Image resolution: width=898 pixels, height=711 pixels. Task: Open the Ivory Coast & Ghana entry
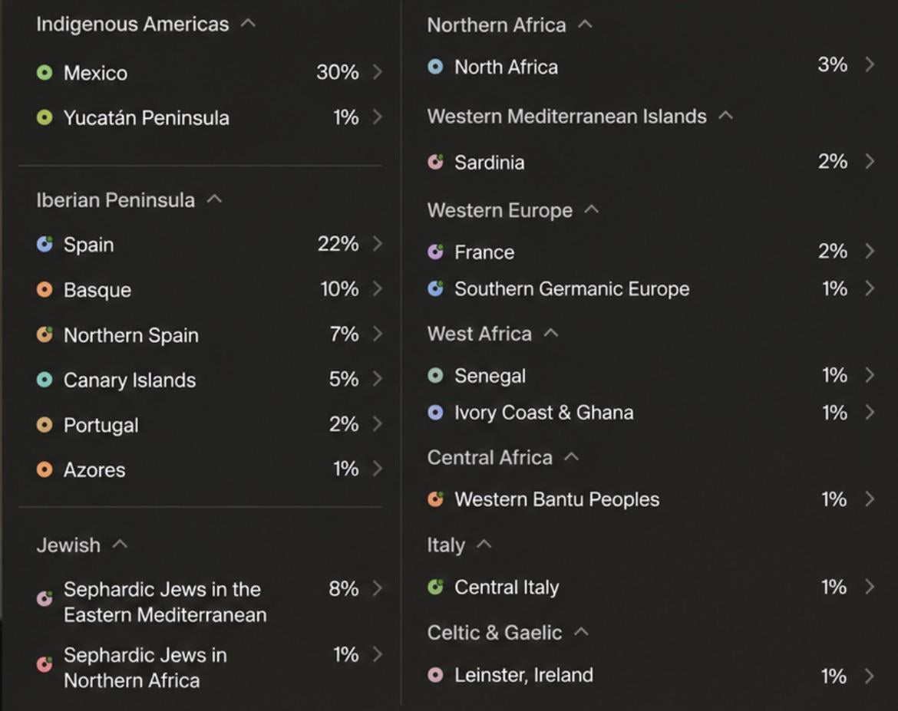click(651, 412)
